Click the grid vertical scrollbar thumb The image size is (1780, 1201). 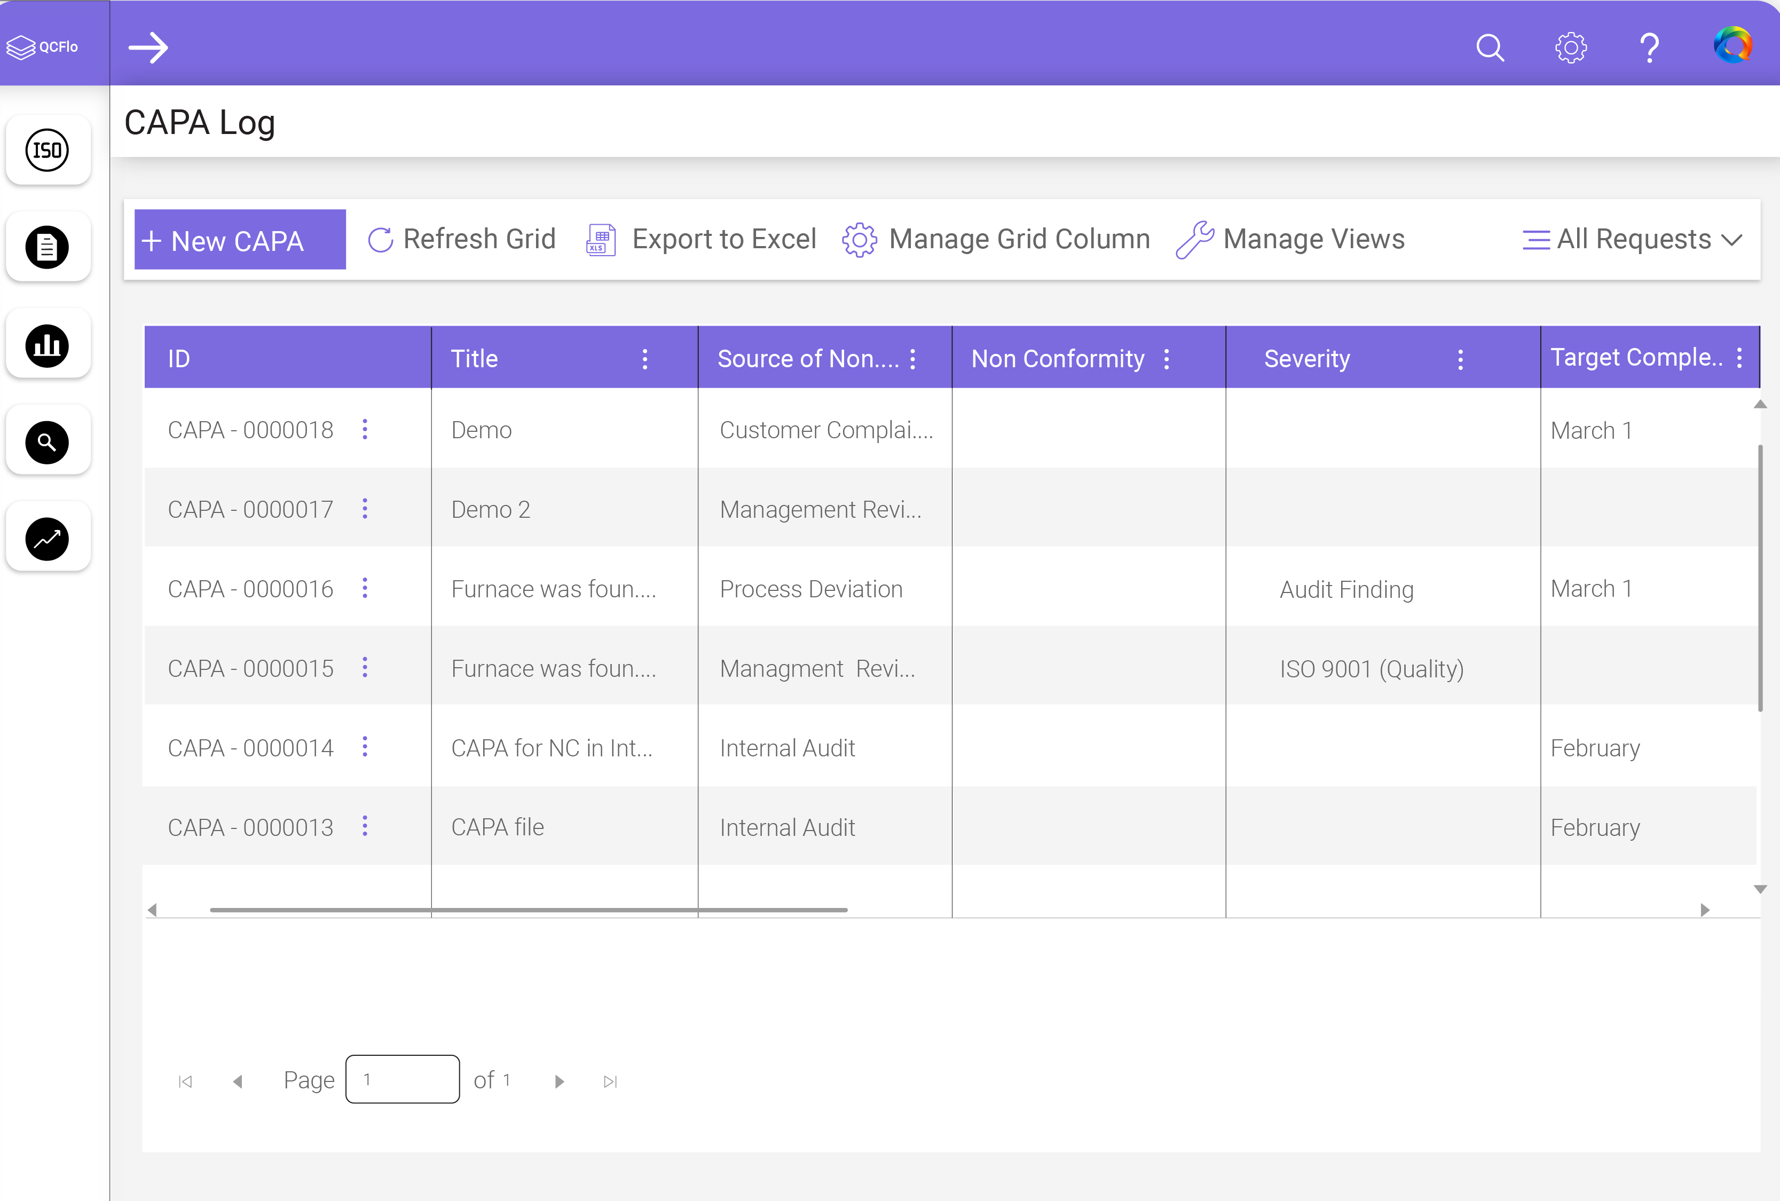click(1760, 578)
